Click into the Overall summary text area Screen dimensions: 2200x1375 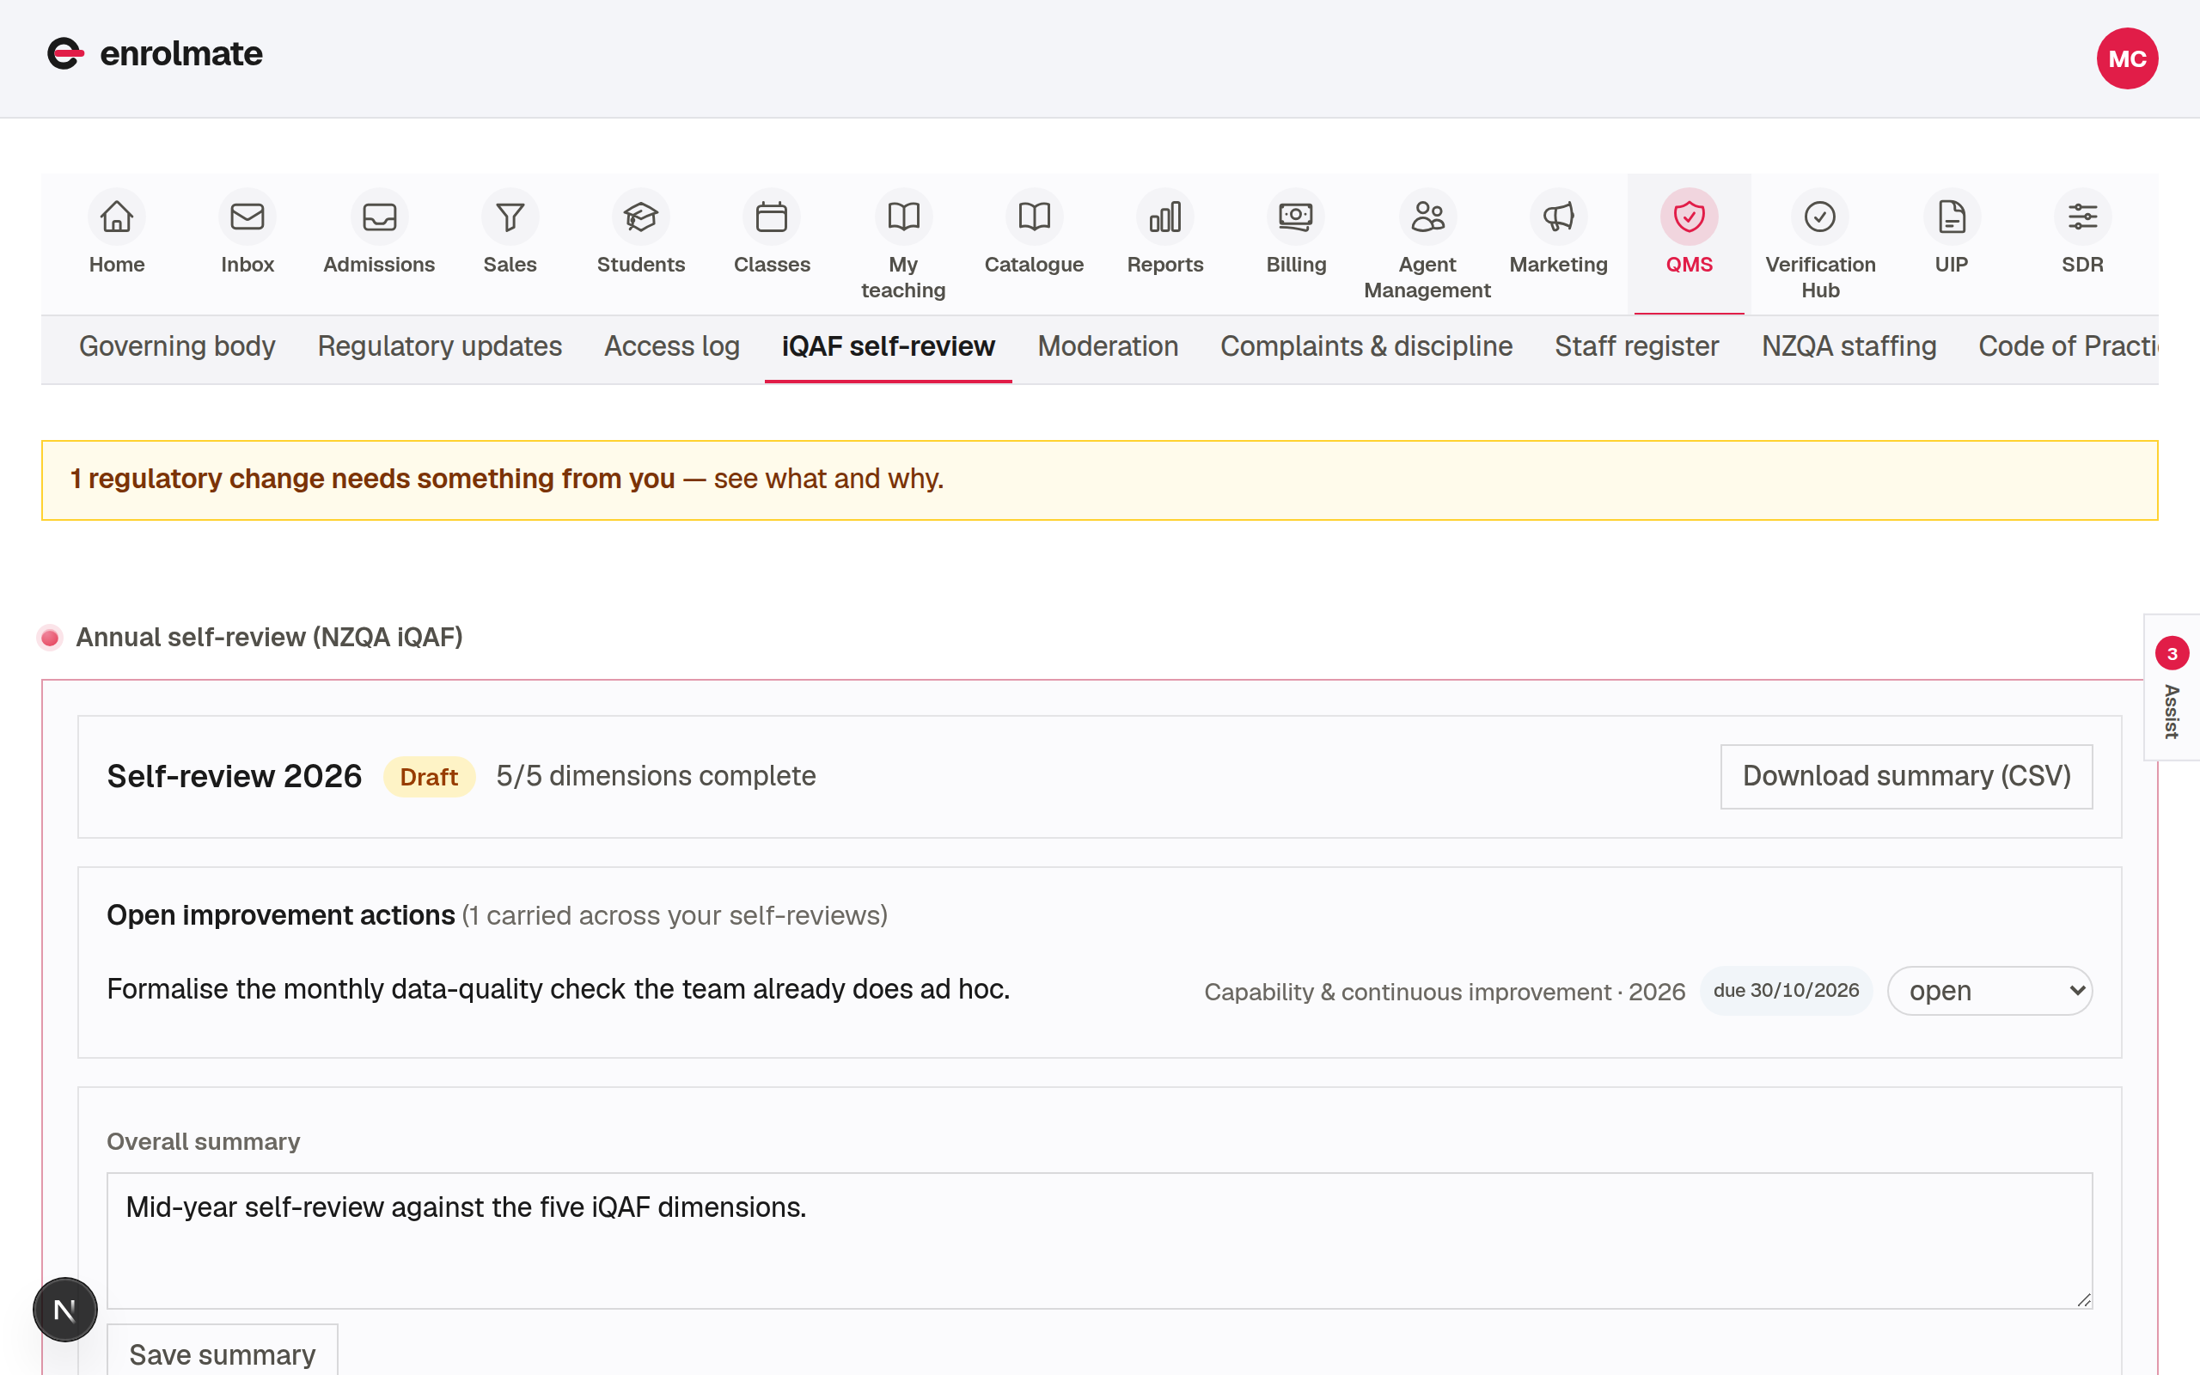pyautogui.click(x=1099, y=1240)
